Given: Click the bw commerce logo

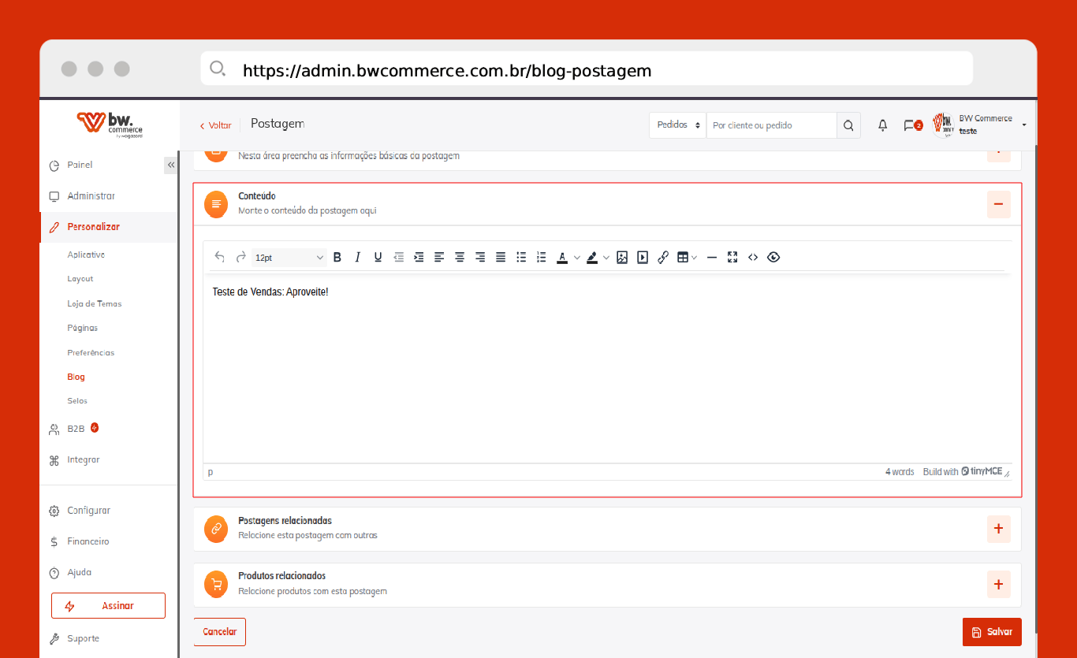Looking at the screenshot, I should (110, 124).
